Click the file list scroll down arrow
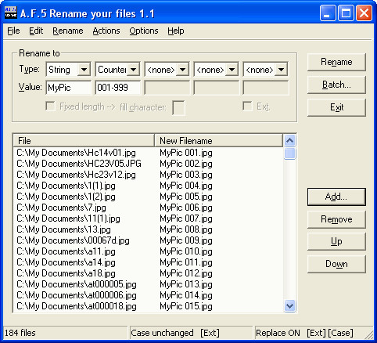This screenshot has height=343, width=377. [x=289, y=305]
